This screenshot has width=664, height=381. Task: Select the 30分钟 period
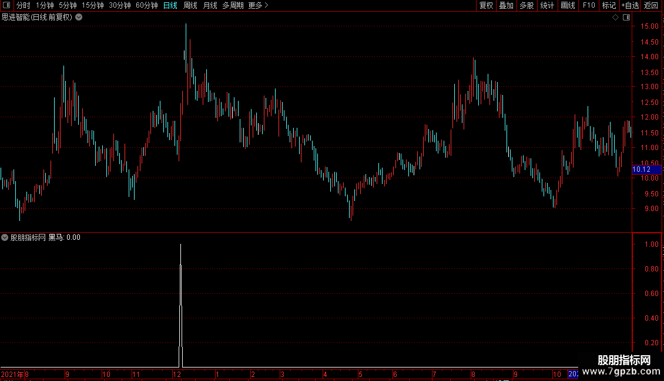click(x=120, y=5)
